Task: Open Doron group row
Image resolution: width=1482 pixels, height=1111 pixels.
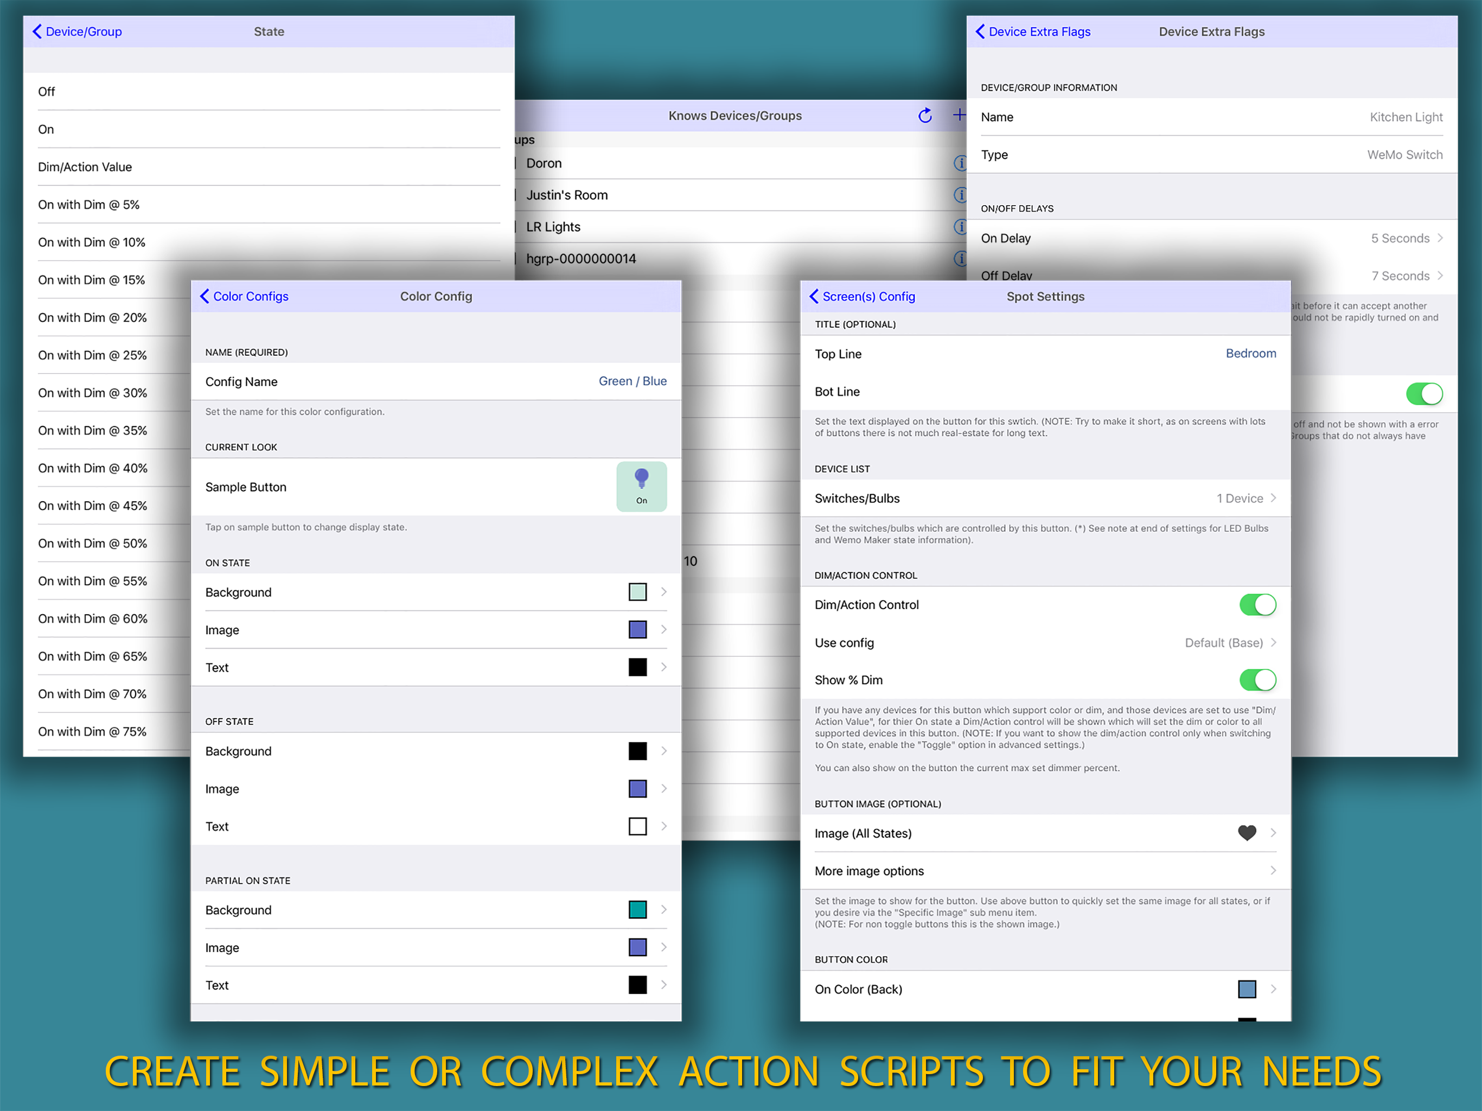Action: click(740, 163)
